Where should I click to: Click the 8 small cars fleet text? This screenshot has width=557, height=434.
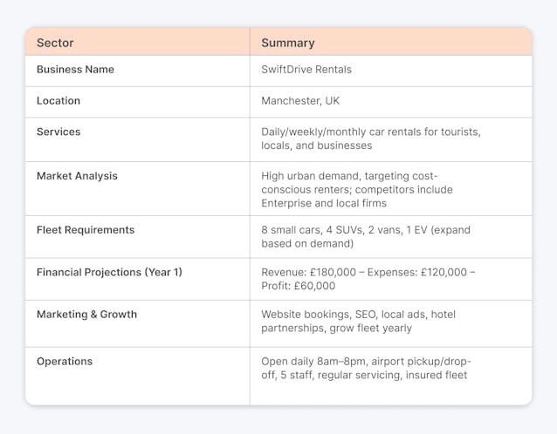coord(366,230)
